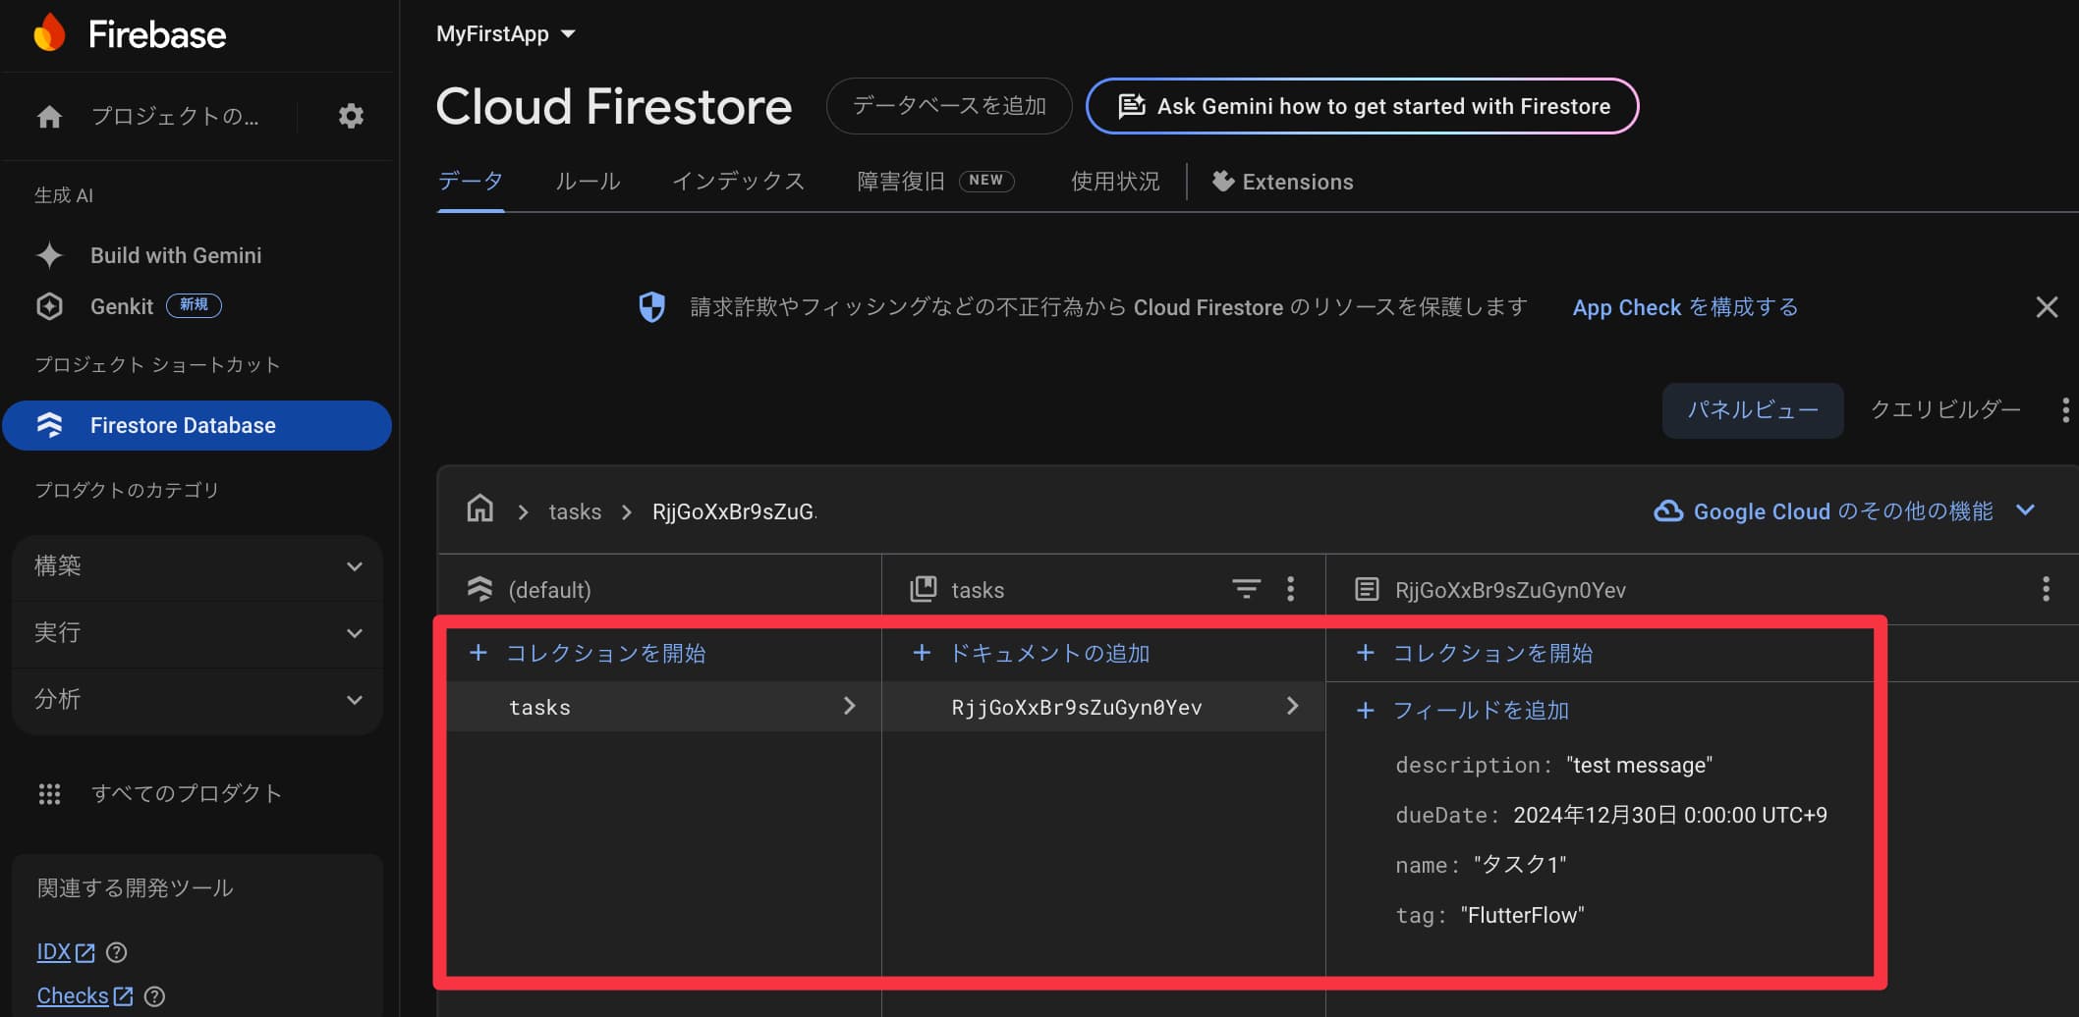Open the Extensions tab
2079x1017 pixels.
tap(1282, 182)
